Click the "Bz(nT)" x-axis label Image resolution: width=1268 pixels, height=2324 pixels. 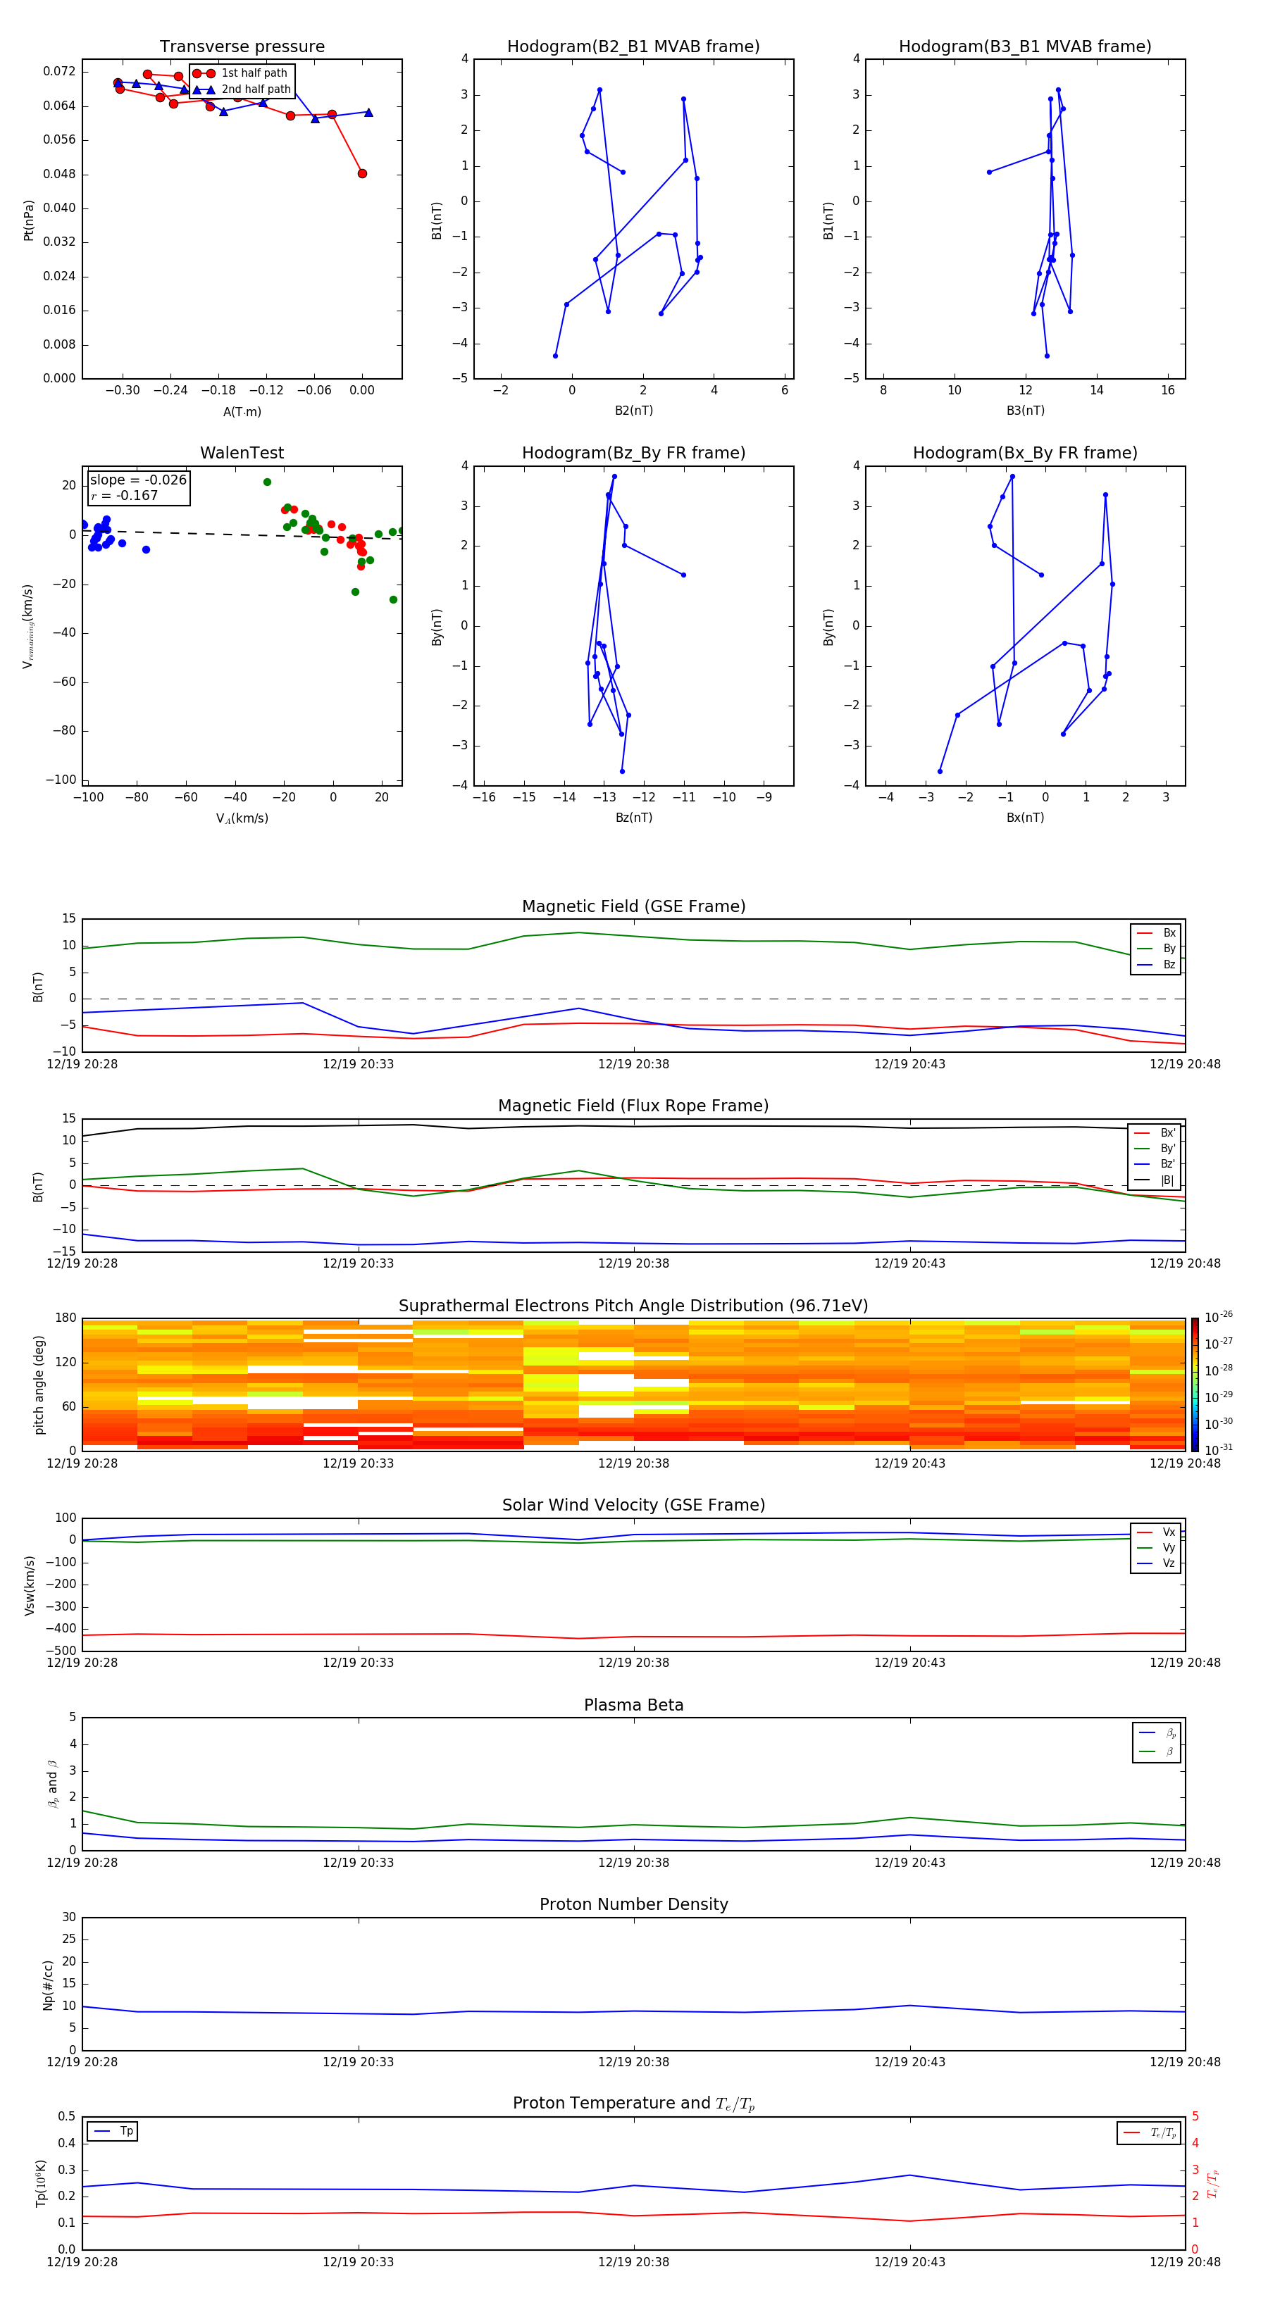[x=633, y=818]
